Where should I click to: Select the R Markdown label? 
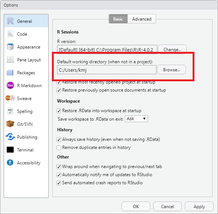(29, 86)
